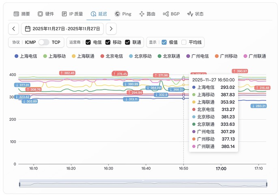Screen dimensions: 280x196
Task: Open the 摘要 summary tab
Action: pos(22,14)
